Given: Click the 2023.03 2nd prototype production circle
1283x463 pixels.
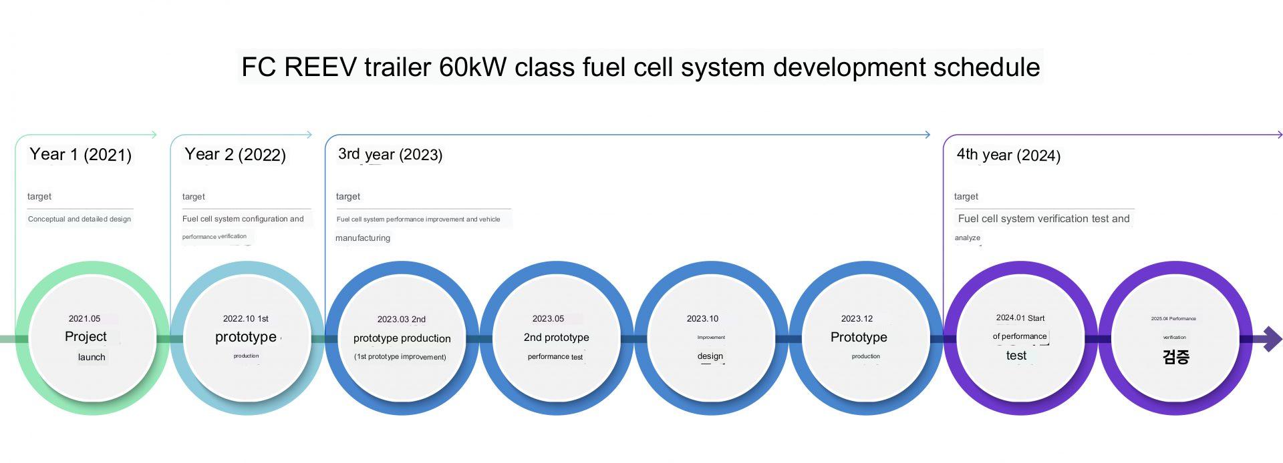Looking at the screenshot, I should point(402,338).
